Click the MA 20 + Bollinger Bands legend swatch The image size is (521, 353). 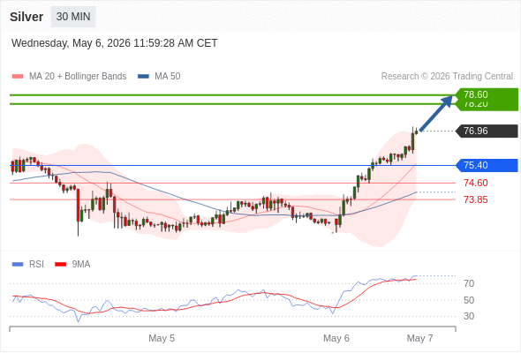pos(18,77)
